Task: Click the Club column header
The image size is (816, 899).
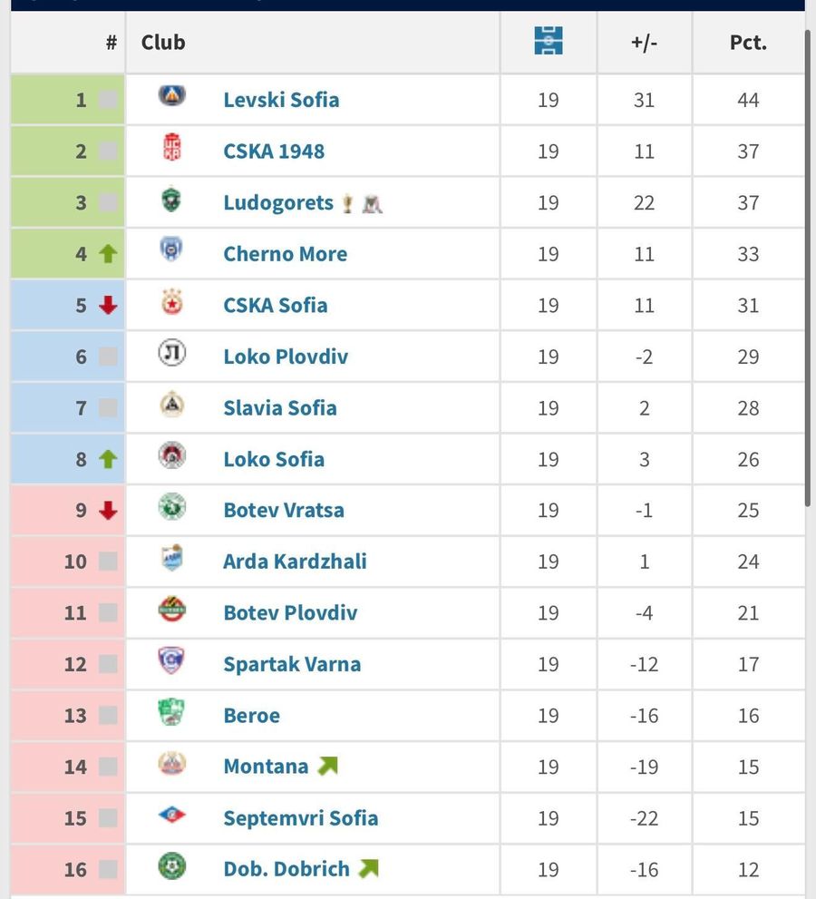Action: (x=163, y=43)
